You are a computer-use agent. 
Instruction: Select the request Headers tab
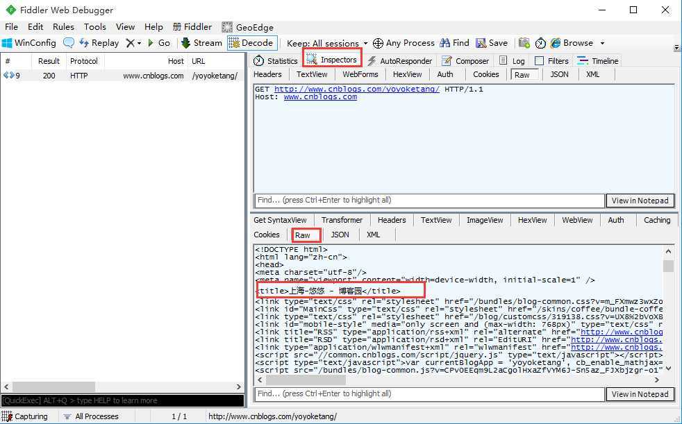[x=267, y=74]
